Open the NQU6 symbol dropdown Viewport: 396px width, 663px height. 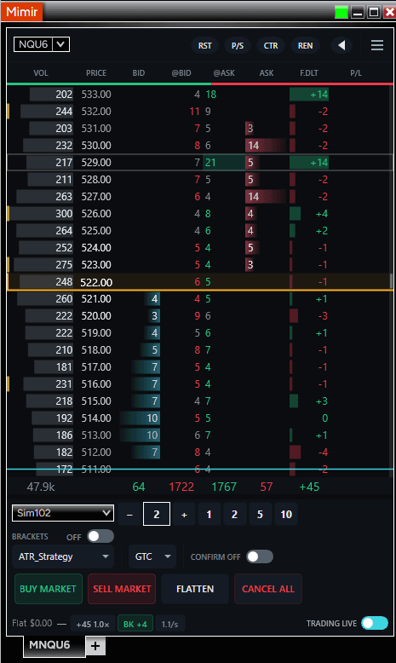pos(42,44)
